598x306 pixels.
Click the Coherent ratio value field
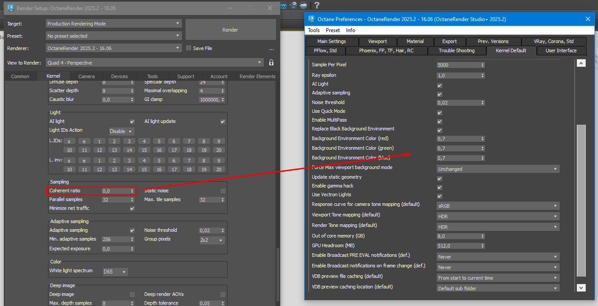pos(118,191)
